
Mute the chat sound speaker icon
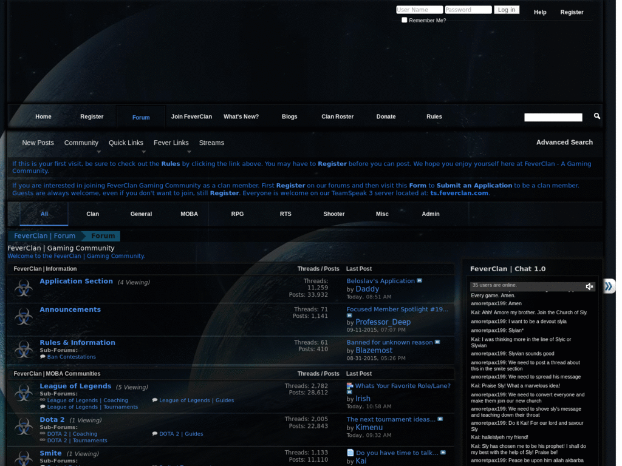pos(589,286)
